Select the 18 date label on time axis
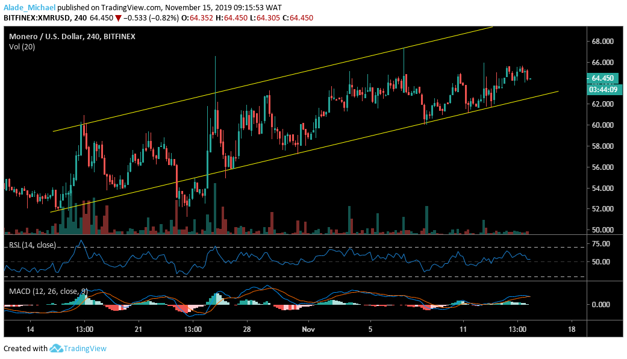 (571, 330)
